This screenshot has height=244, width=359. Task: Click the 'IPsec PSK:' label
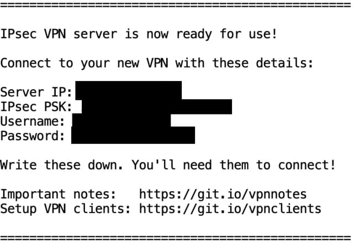pyautogui.click(x=36, y=107)
